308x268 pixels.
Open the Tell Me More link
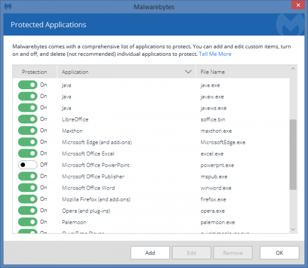point(215,54)
